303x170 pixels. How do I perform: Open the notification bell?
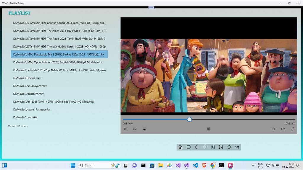pyautogui.click(x=298, y=165)
